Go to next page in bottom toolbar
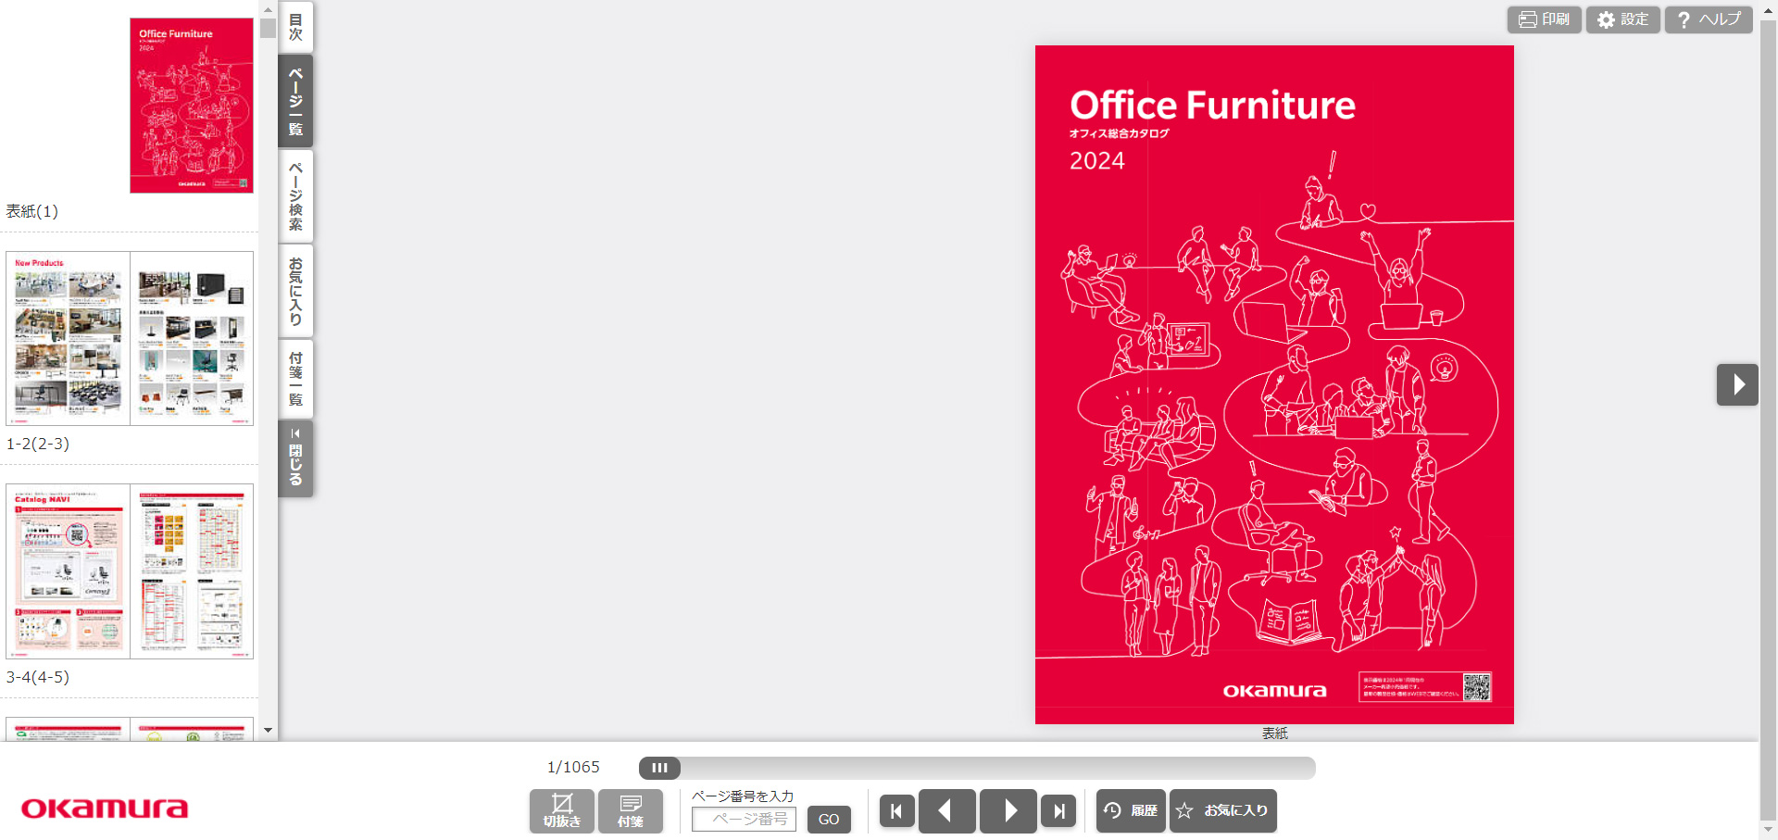This screenshot has height=840, width=1778. point(1008,811)
